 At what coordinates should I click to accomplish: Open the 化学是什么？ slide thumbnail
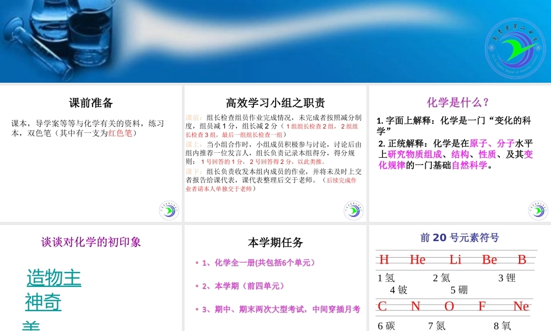click(x=460, y=153)
